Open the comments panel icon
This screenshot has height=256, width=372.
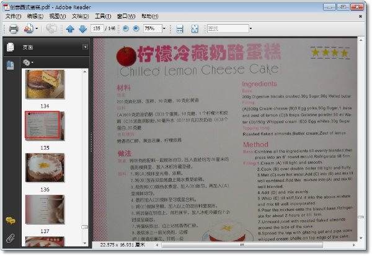10,221
